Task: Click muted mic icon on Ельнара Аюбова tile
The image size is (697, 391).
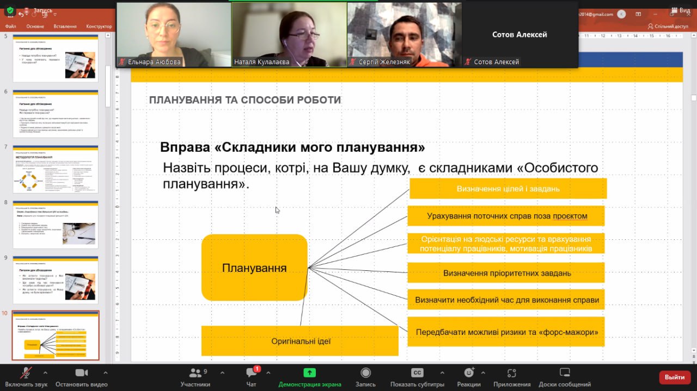Action: (x=121, y=62)
